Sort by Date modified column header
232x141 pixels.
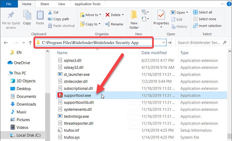pos(154,53)
